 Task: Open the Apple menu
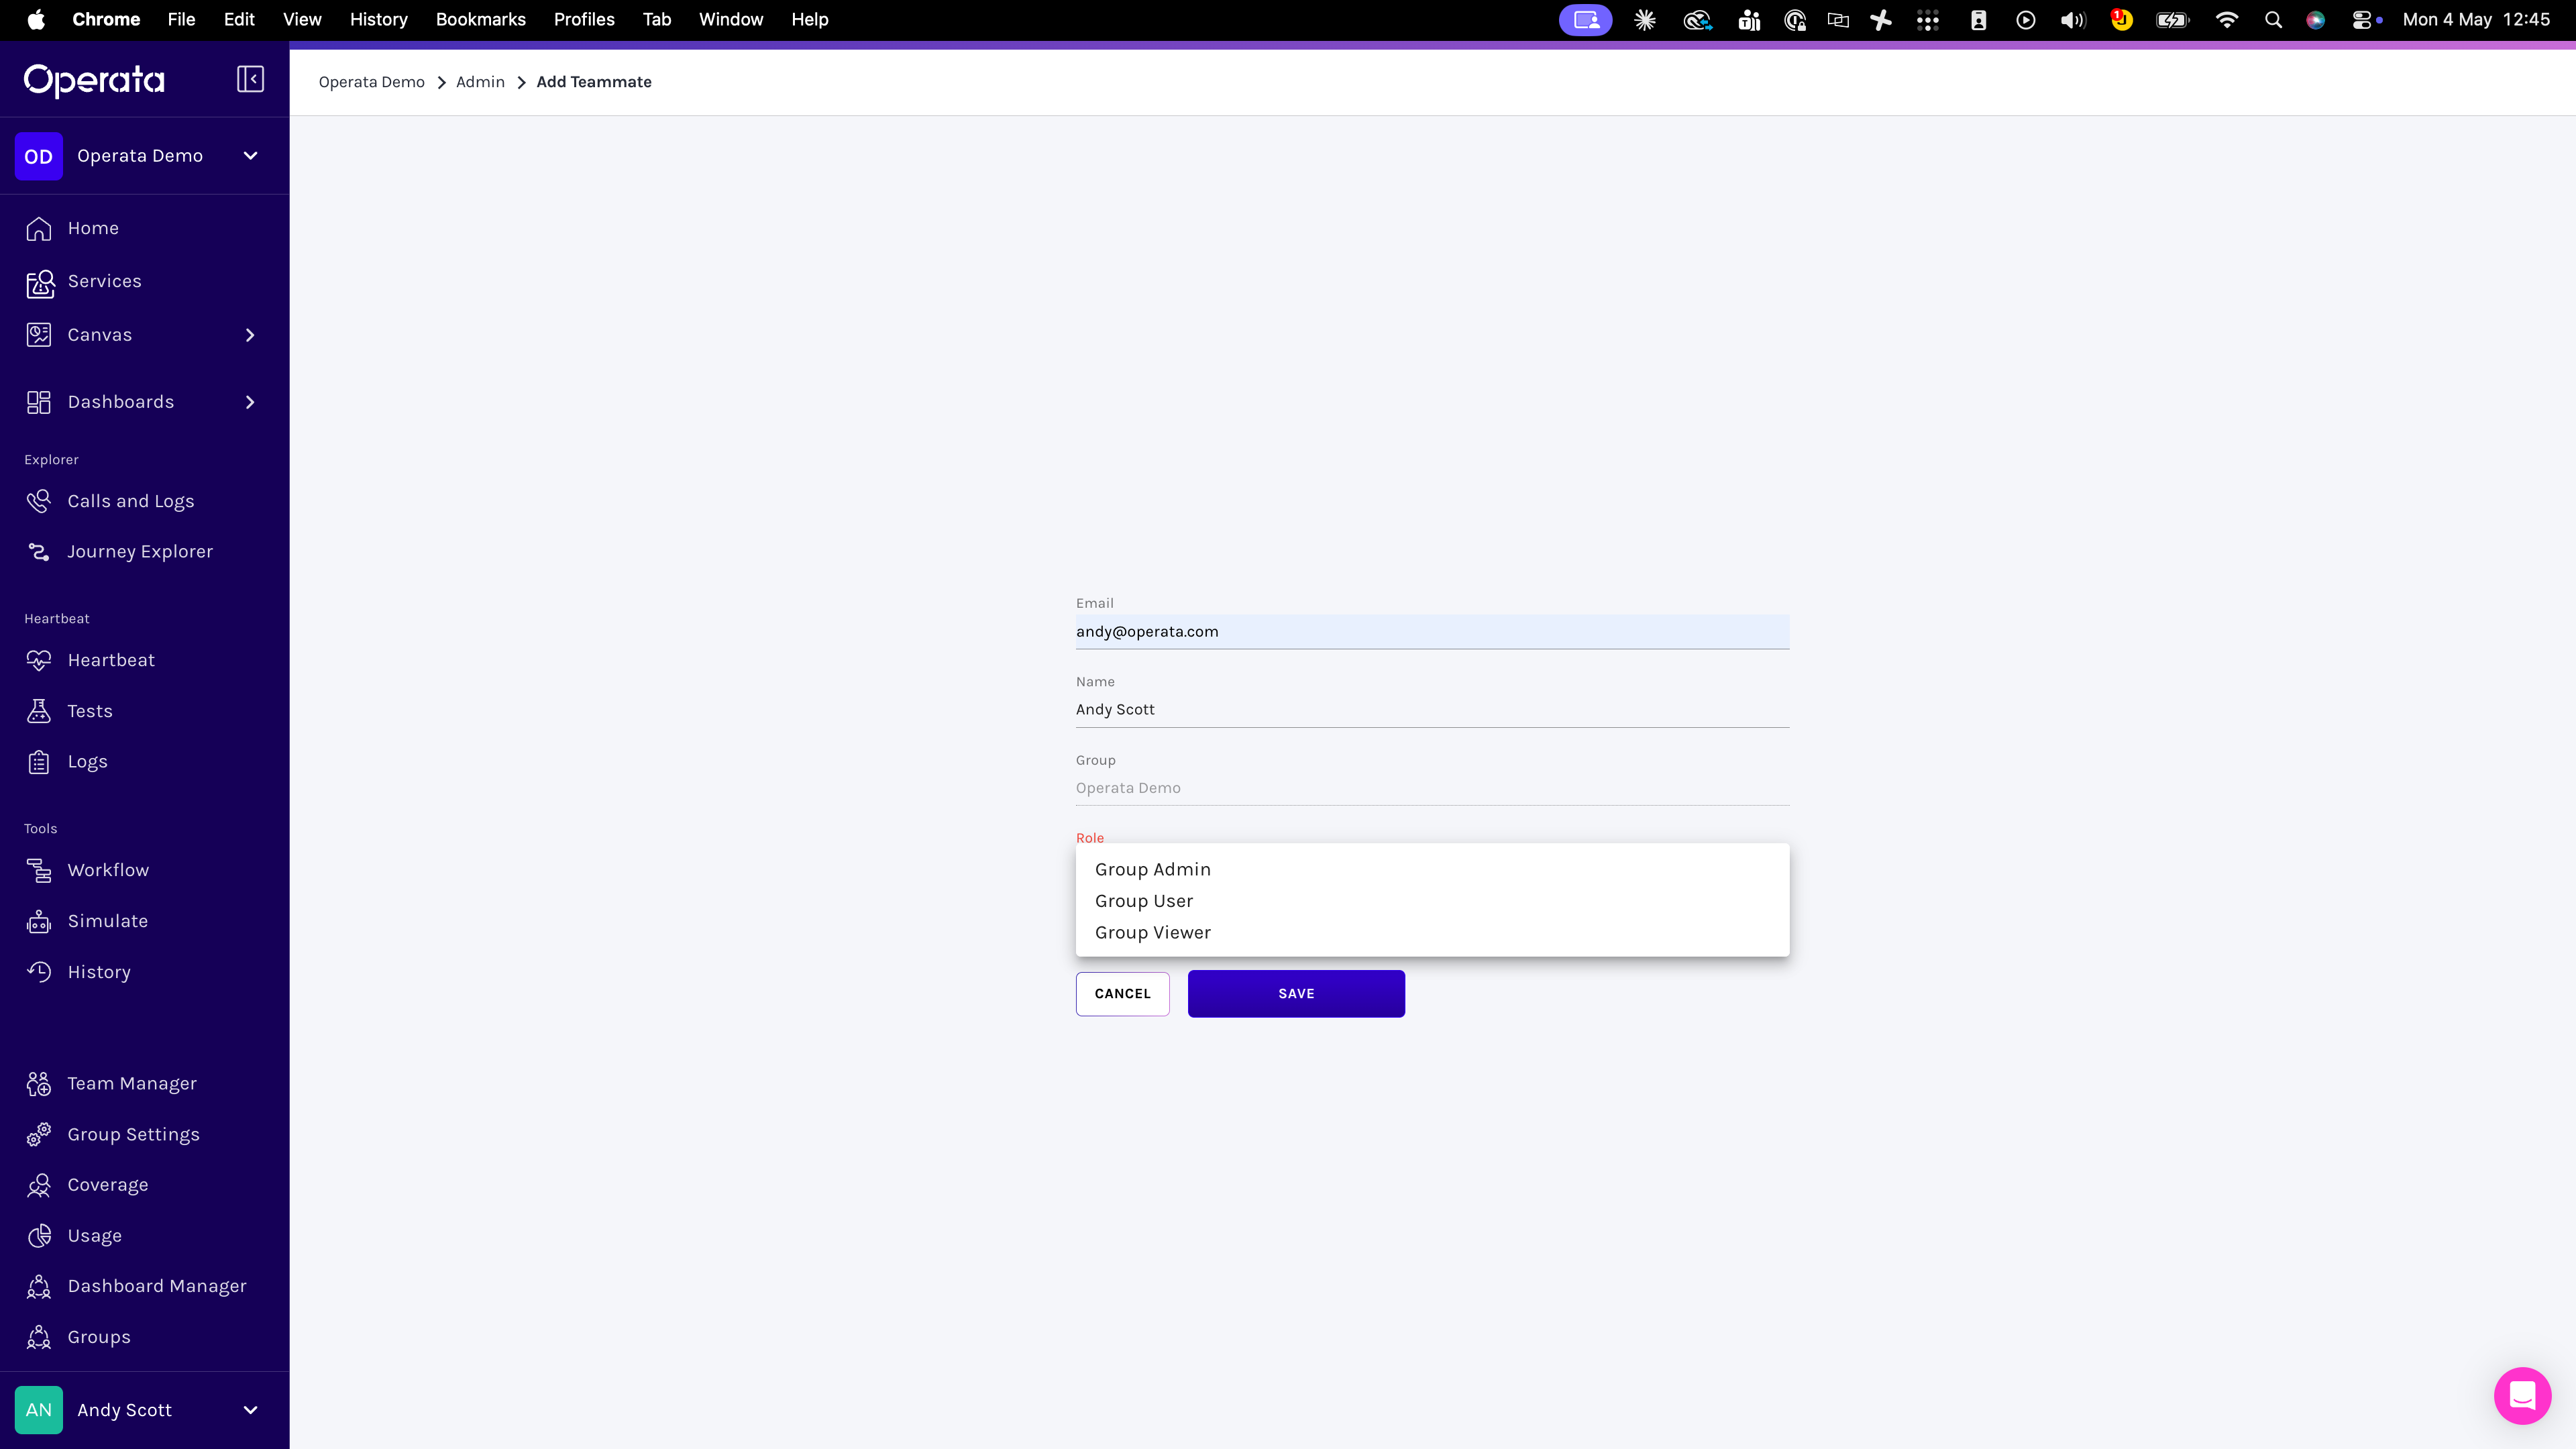pyautogui.click(x=36, y=20)
